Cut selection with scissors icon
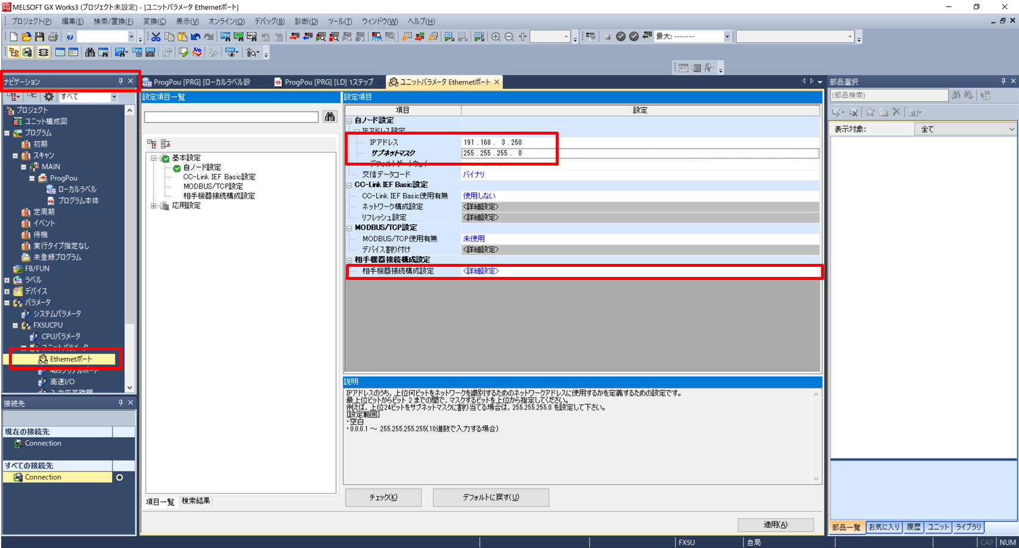 pyautogui.click(x=156, y=37)
